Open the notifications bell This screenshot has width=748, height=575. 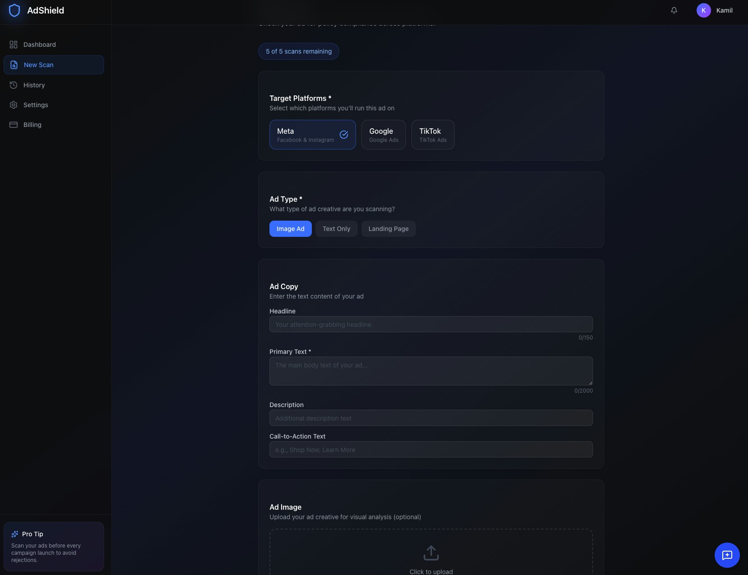(x=673, y=10)
